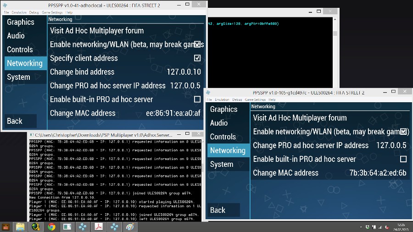The height and width of the screenshot is (232, 413).
Task: Click the Google Chrome taskbar icon
Action: [51, 227]
